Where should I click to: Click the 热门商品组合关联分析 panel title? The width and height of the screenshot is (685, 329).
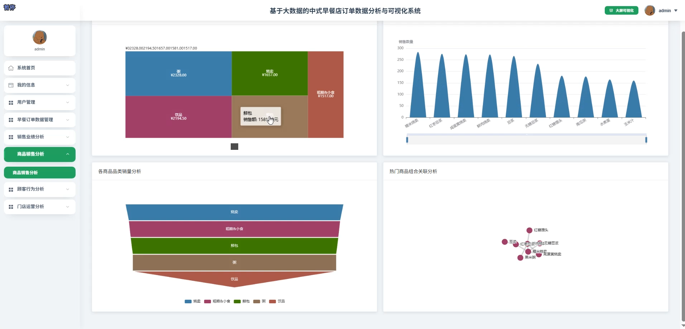pyautogui.click(x=413, y=172)
